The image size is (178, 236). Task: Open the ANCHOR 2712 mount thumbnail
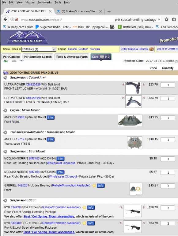tap(134, 143)
